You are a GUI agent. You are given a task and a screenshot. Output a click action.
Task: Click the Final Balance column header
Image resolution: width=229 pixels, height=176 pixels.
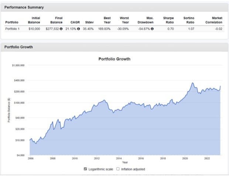pyautogui.click(x=57, y=20)
